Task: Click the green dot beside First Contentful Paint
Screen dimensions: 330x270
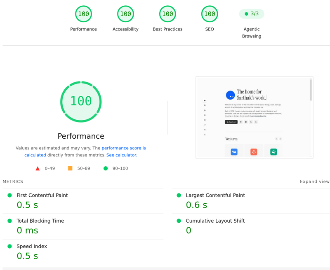Action: [9, 195]
